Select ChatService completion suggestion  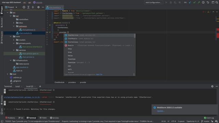coord(99,35)
